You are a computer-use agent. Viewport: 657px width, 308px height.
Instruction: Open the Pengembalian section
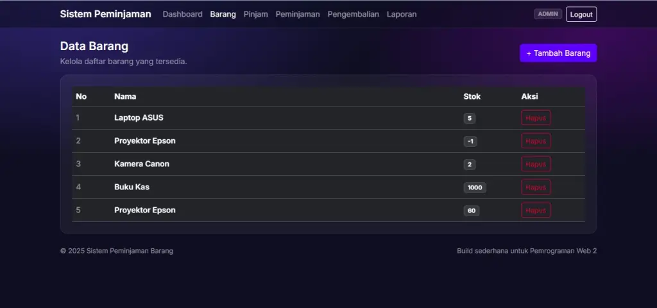click(x=353, y=14)
